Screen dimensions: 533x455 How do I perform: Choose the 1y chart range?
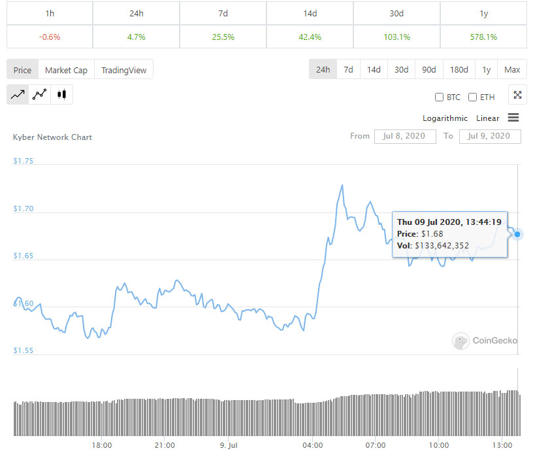pyautogui.click(x=487, y=69)
